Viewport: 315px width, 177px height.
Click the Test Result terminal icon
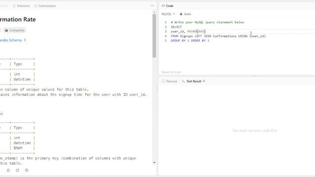(x=184, y=81)
